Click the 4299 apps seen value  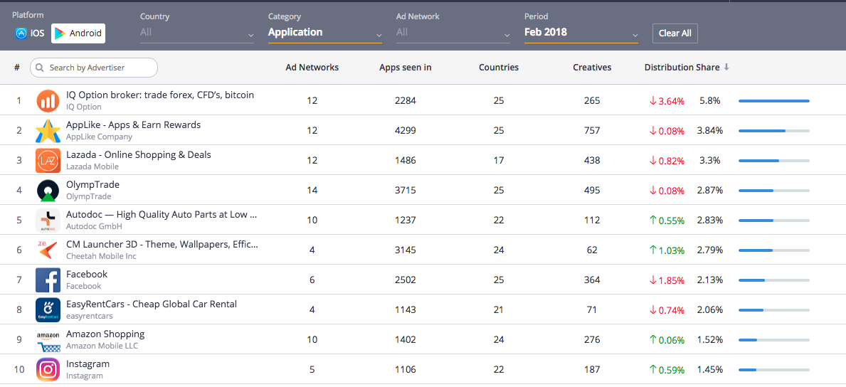pos(405,131)
